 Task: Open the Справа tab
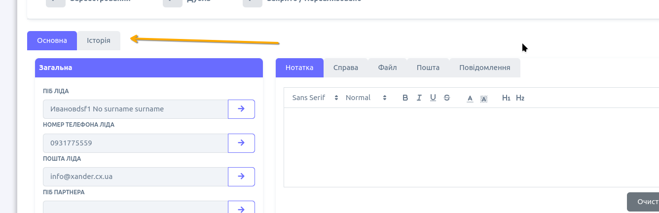coord(345,68)
